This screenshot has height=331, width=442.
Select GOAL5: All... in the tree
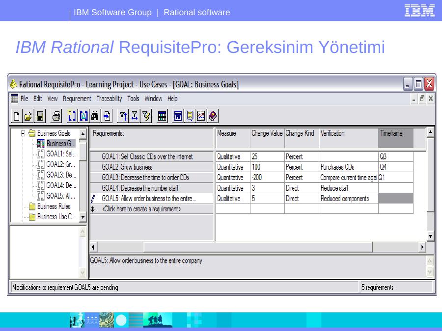click(56, 196)
